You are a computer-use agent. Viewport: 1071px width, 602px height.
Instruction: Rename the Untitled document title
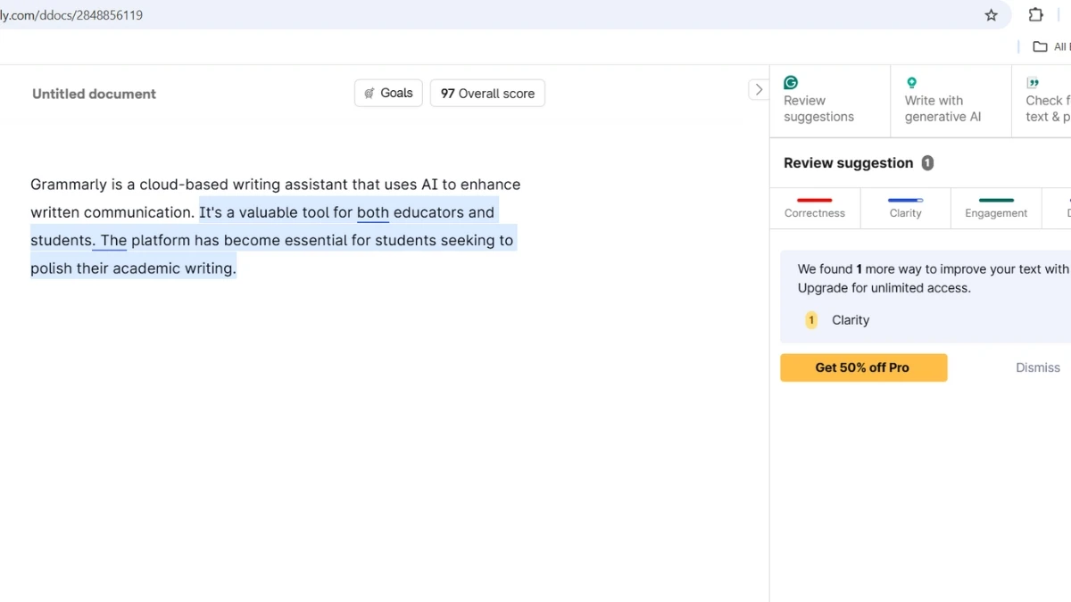click(x=94, y=94)
